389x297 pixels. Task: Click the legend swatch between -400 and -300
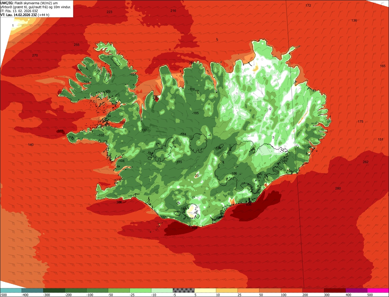(33, 290)
